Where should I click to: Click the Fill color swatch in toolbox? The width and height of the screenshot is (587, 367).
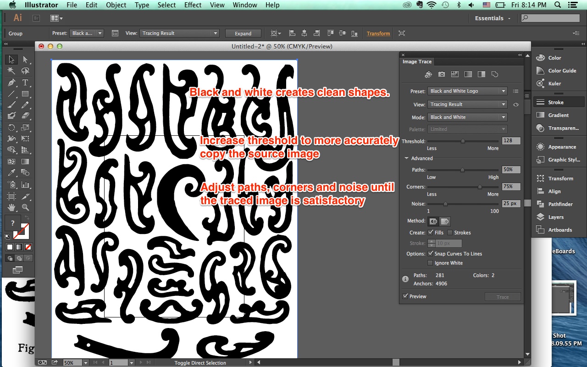(x=12, y=223)
